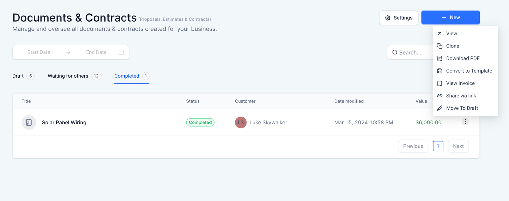Click the Start Date field
The height and width of the screenshot is (201, 509).
(x=39, y=52)
